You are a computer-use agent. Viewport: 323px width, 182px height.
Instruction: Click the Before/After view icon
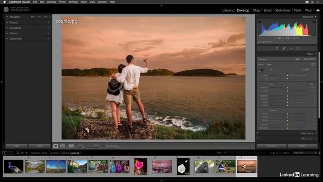(x=71, y=146)
